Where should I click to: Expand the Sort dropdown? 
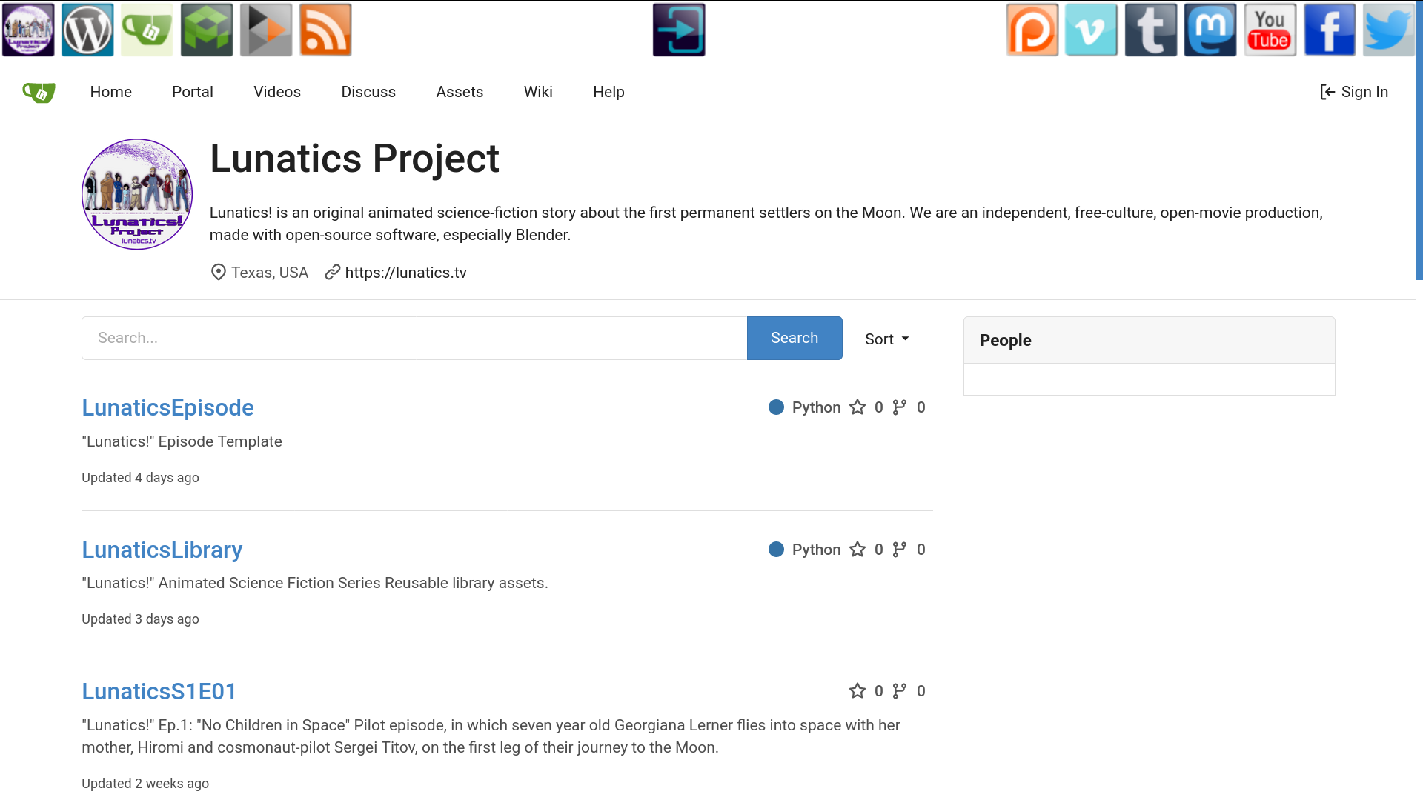pos(887,339)
